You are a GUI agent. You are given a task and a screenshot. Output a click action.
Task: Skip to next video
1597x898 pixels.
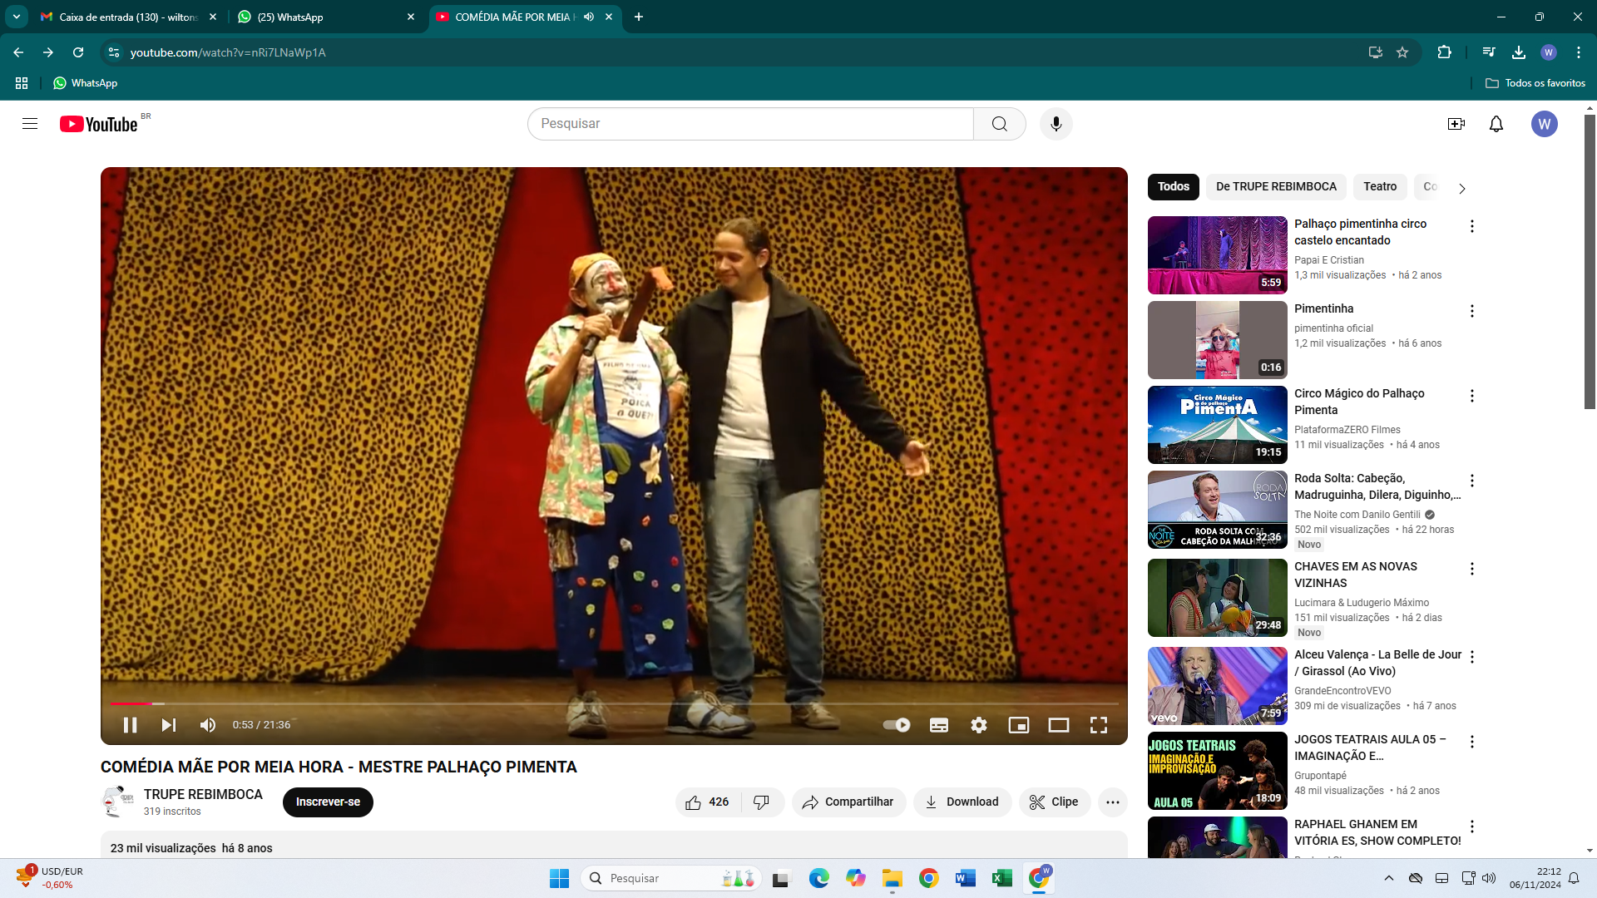(169, 725)
